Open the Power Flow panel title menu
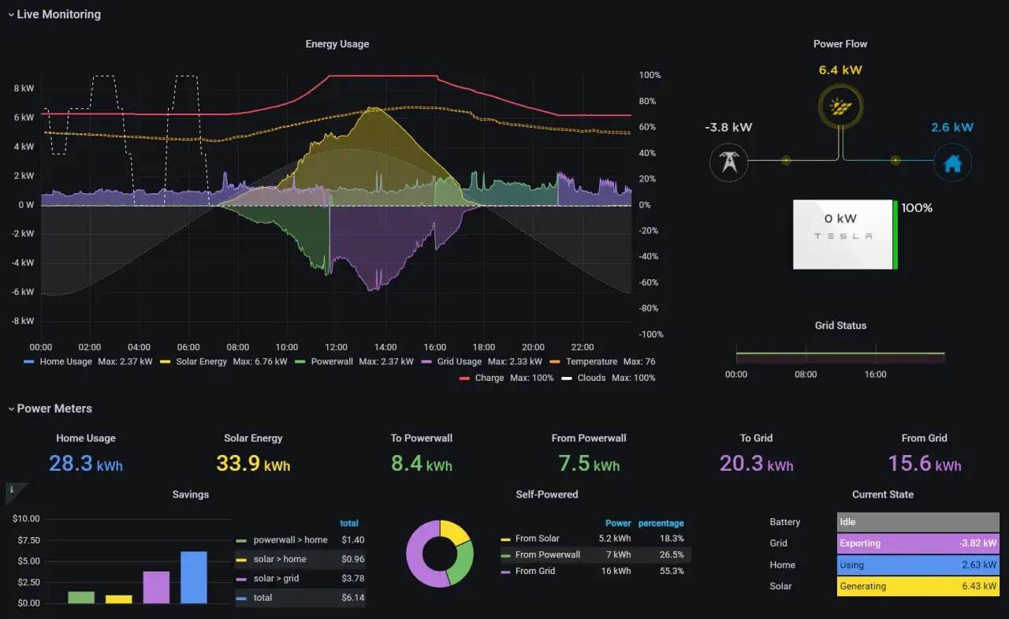Viewport: 1009px width, 619px height. click(x=840, y=44)
